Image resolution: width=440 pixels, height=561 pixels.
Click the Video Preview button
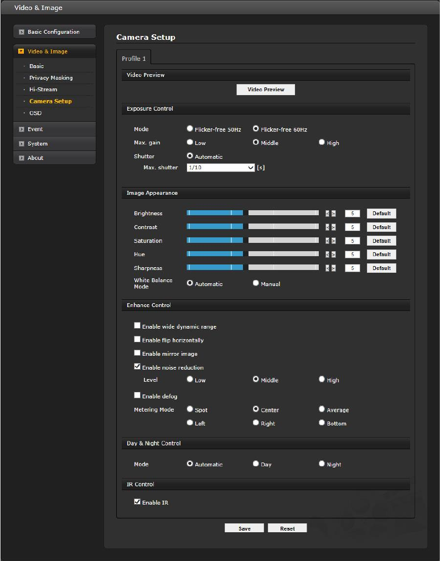click(266, 90)
